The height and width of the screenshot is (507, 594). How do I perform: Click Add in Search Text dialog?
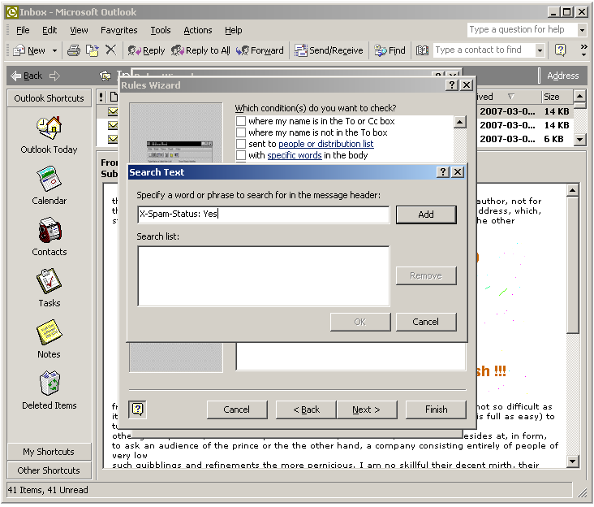tap(426, 214)
